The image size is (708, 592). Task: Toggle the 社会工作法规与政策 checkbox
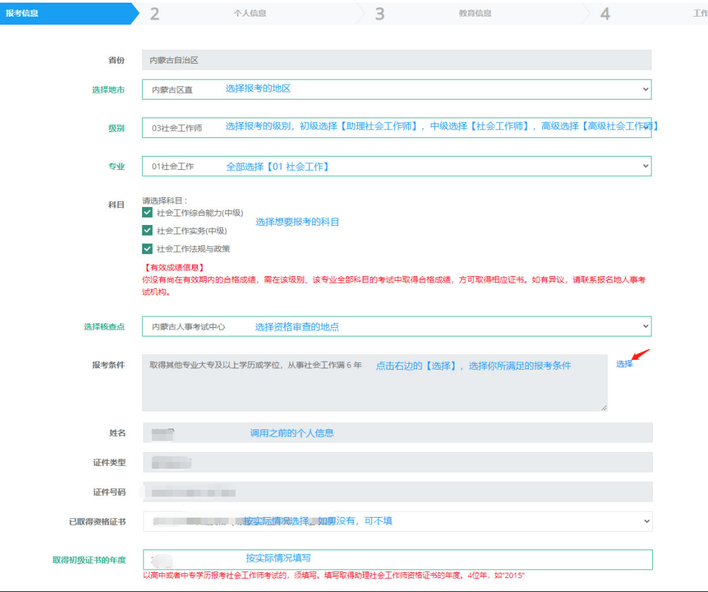click(147, 249)
